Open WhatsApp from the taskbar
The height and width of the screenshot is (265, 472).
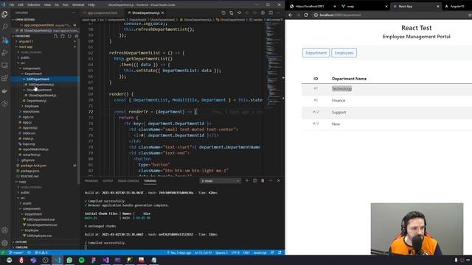point(69,260)
